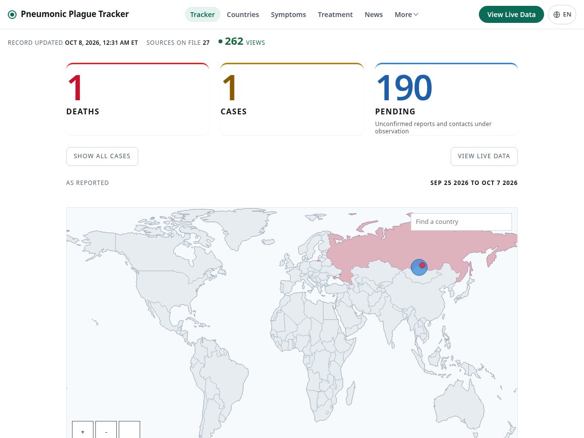Click the green View Live Data header button

coord(511,15)
